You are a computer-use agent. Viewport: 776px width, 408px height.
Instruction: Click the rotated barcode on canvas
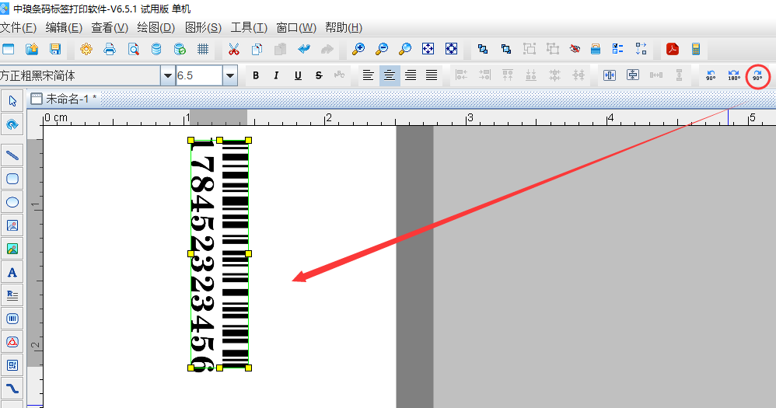[x=220, y=253]
